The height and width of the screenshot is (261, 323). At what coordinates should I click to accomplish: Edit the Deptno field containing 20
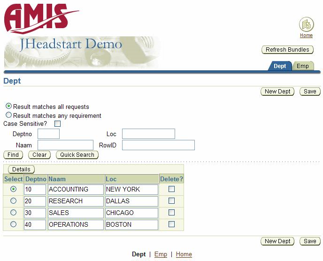[x=35, y=201]
